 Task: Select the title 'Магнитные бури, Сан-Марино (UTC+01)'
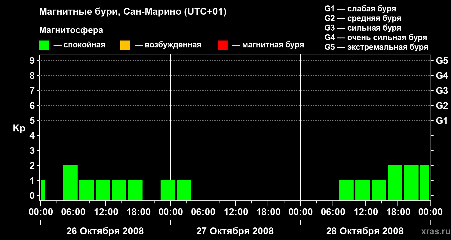tap(133, 12)
